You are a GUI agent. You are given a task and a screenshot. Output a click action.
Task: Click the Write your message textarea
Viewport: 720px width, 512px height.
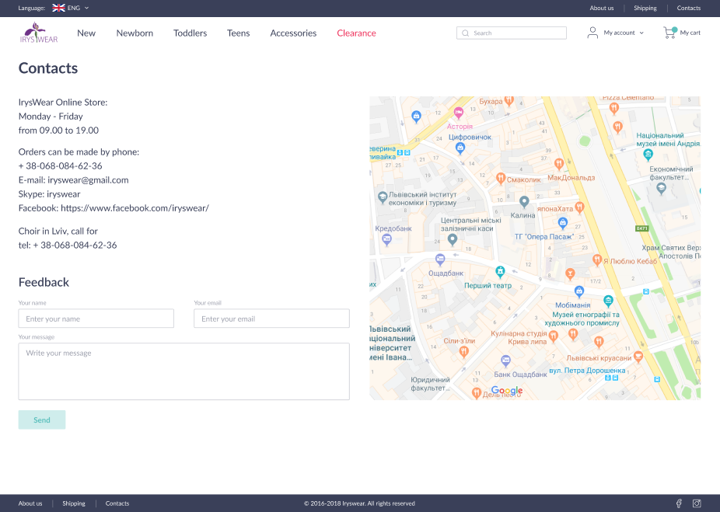click(183, 371)
